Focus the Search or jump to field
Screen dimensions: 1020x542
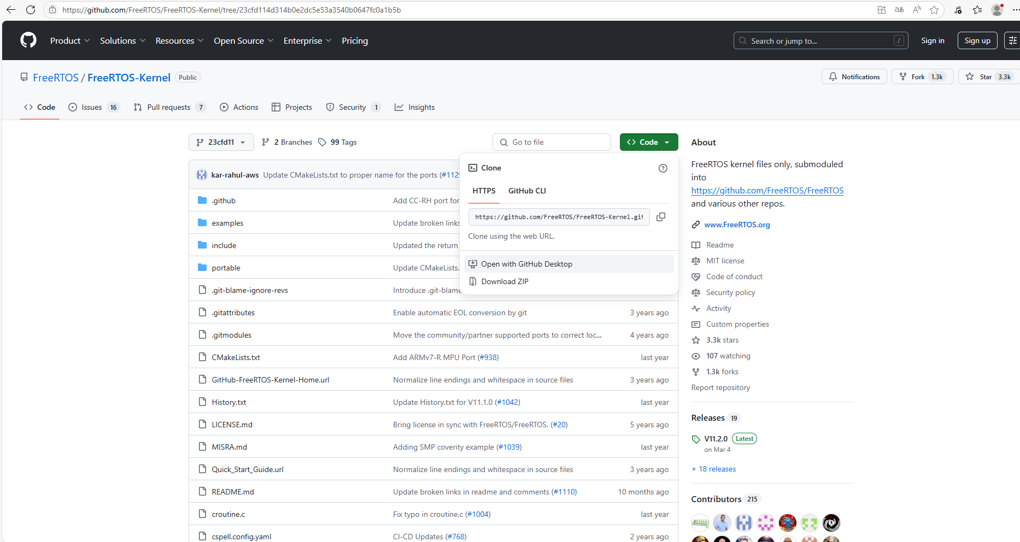[820, 40]
